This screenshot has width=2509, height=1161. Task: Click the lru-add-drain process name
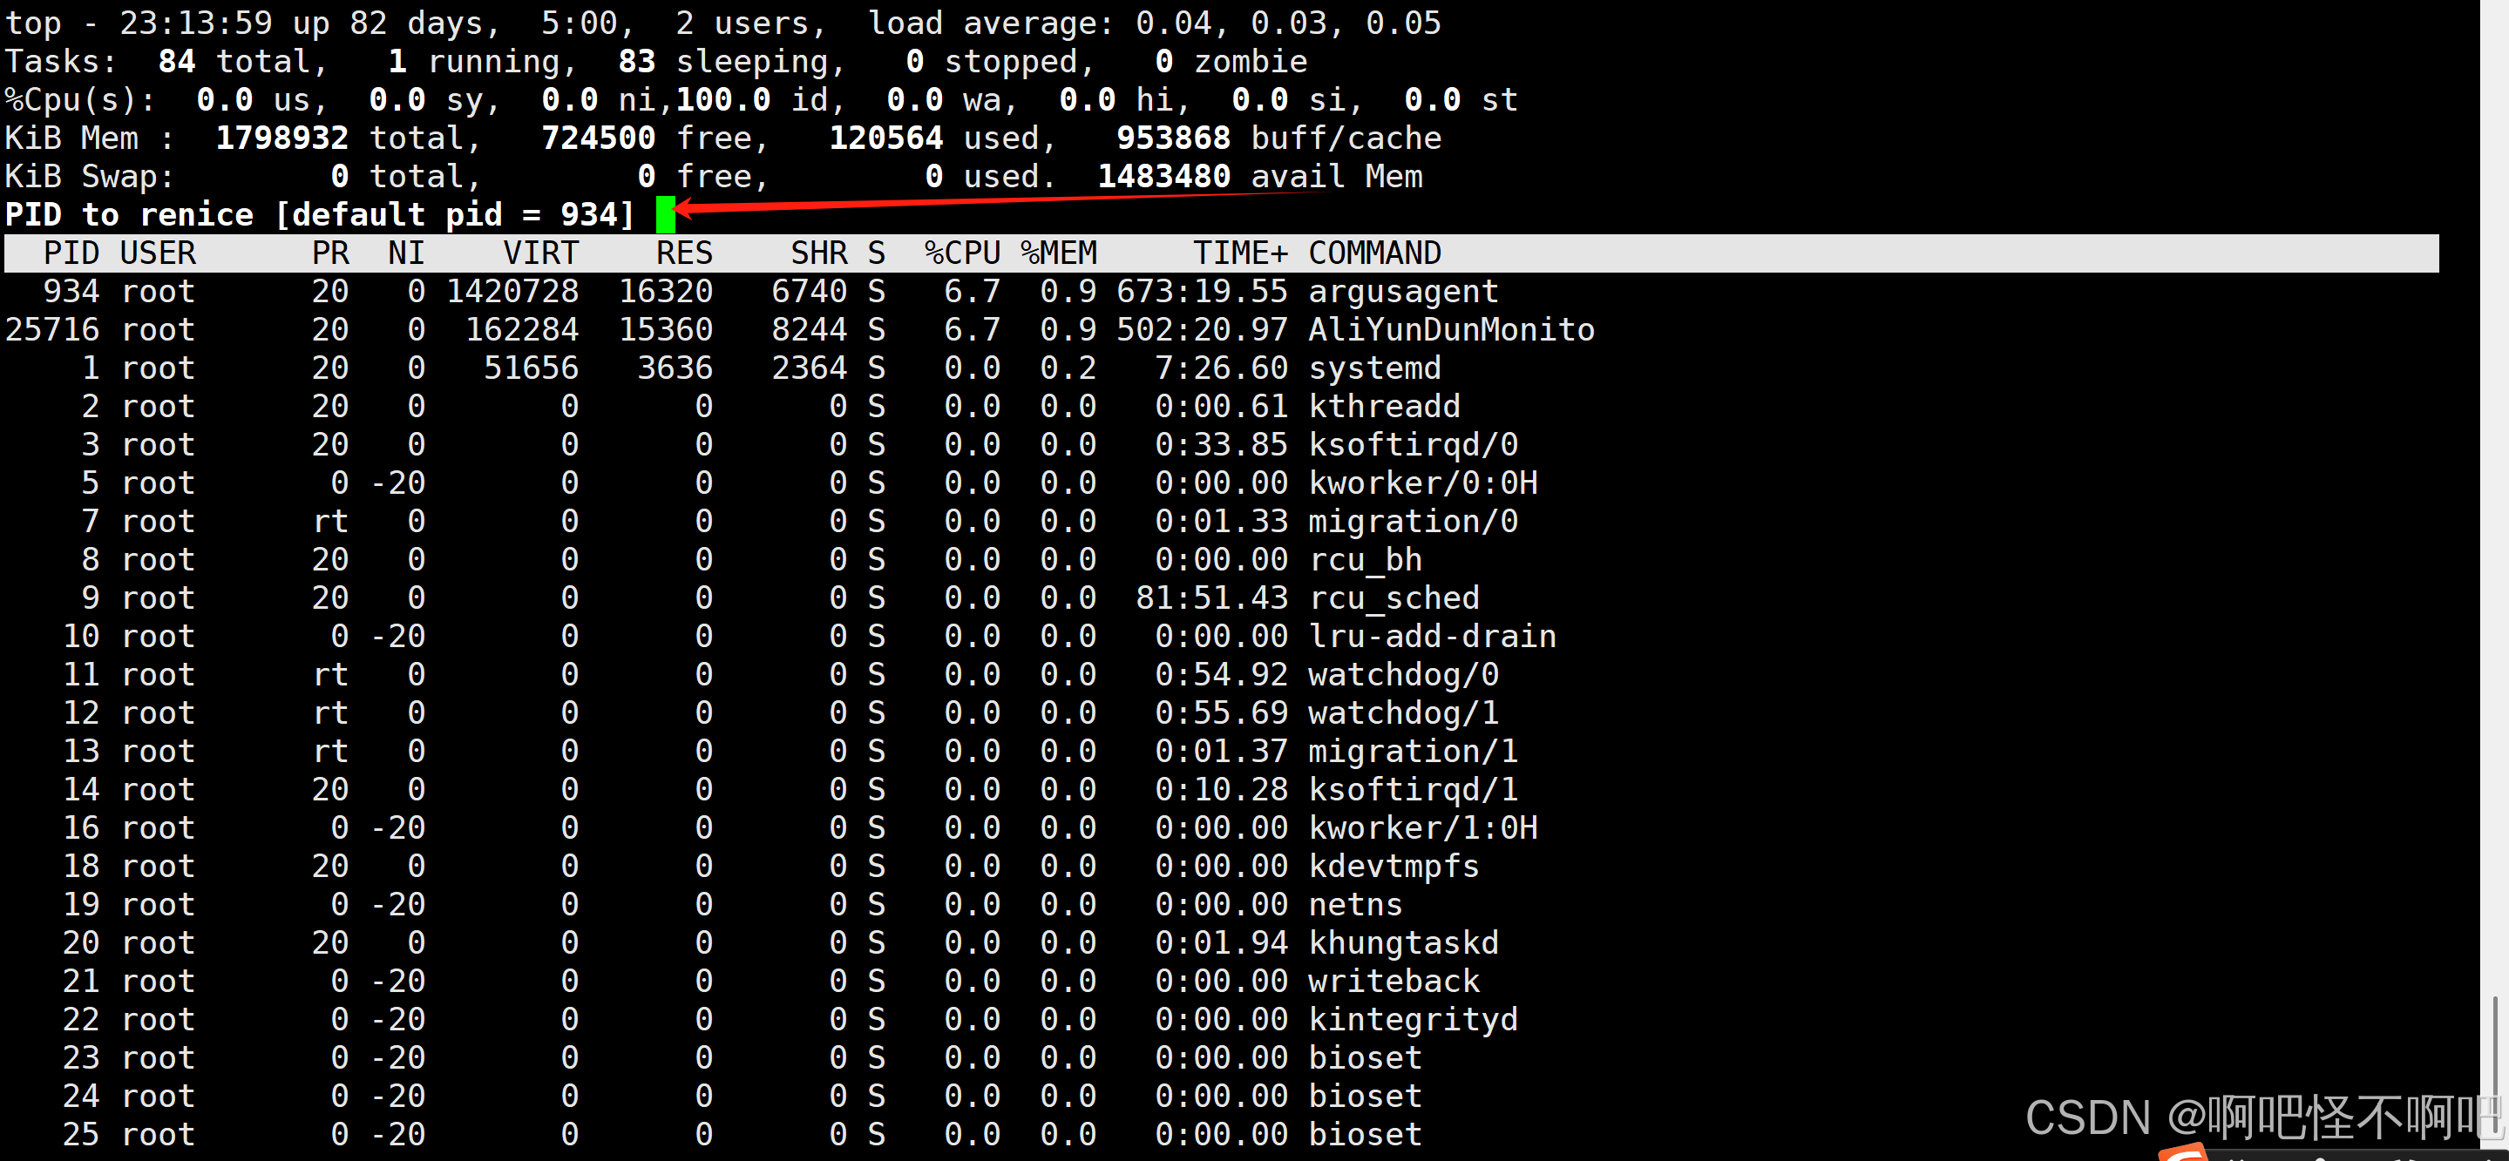click(x=1432, y=637)
